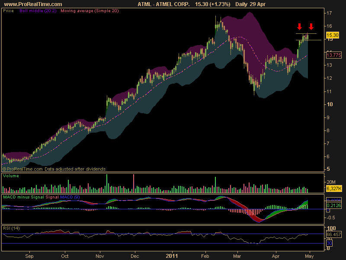Screen dimensions: 346x260
Task: Click the Volume panel label
Action: 11,176
